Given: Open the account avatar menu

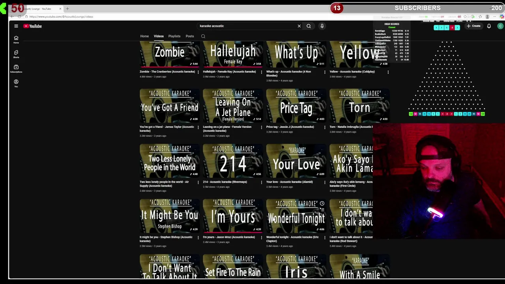Looking at the screenshot, I should [500, 26].
